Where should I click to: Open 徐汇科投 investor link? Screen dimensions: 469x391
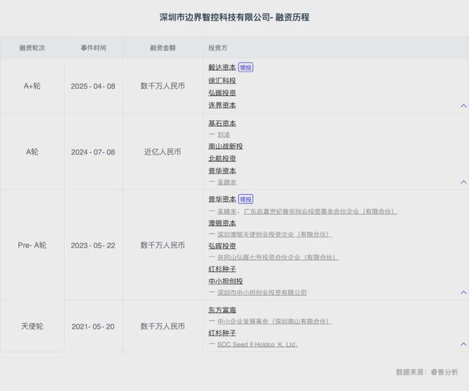tap(222, 80)
